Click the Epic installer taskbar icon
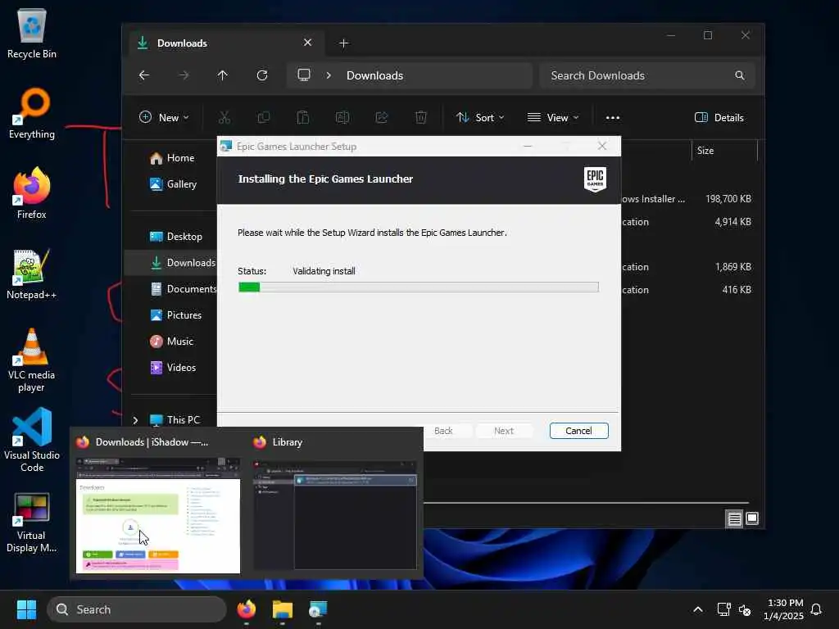This screenshot has width=839, height=629. 318,609
